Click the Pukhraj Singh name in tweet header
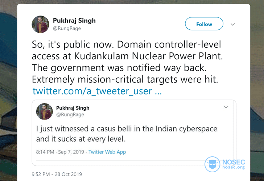Image resolution: width=264 pixels, height=181 pixels. 74,21
